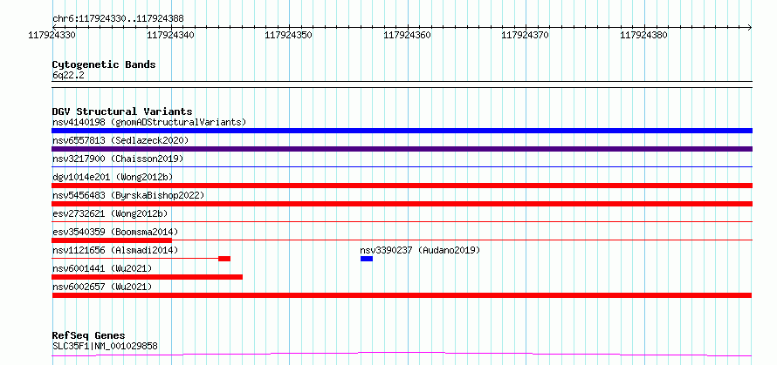Screen dimensions: 777x365
Task: Click the red dgv1014e201 variant bar
Action: (x=402, y=186)
